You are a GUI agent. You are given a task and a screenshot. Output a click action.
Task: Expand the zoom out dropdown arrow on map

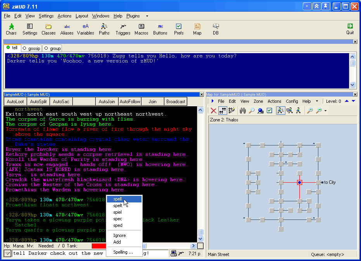[325, 111]
